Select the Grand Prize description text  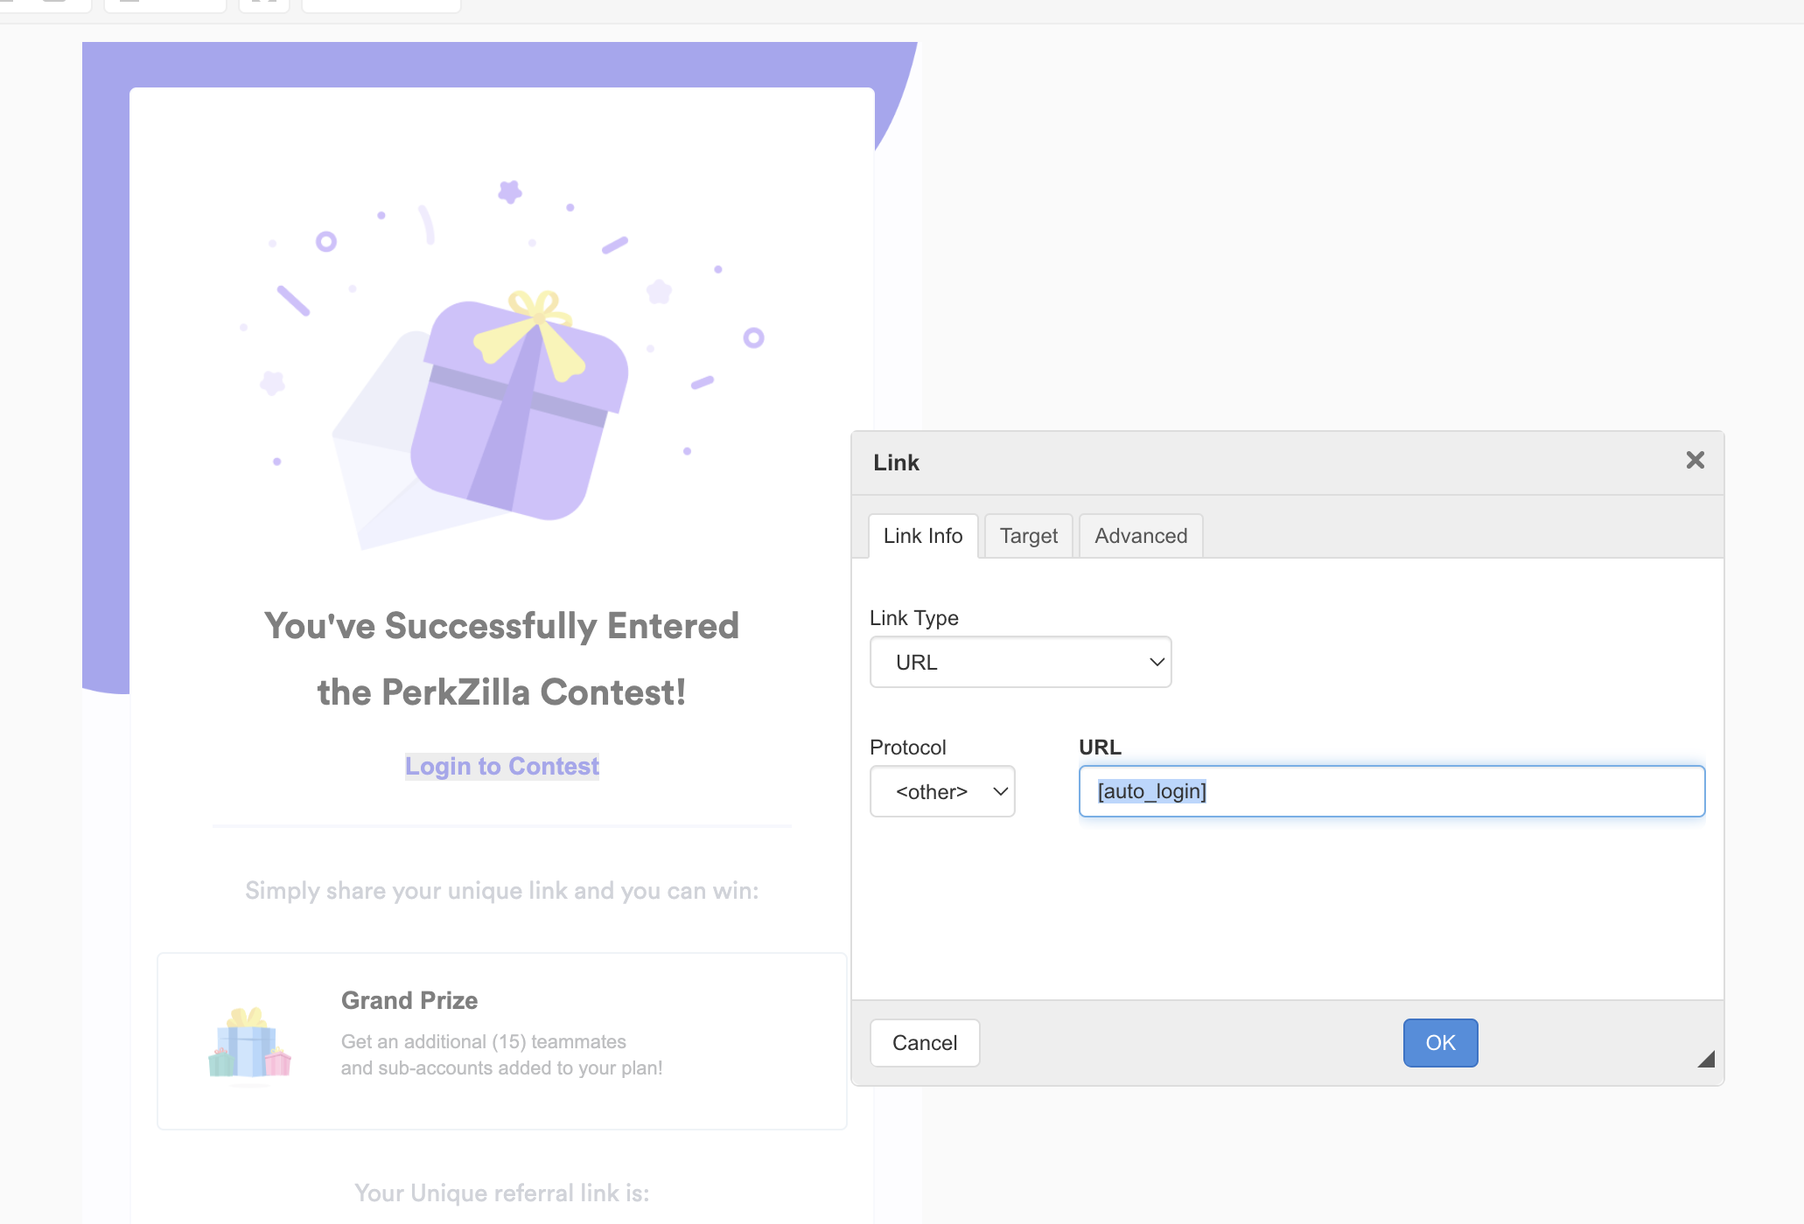point(501,1054)
